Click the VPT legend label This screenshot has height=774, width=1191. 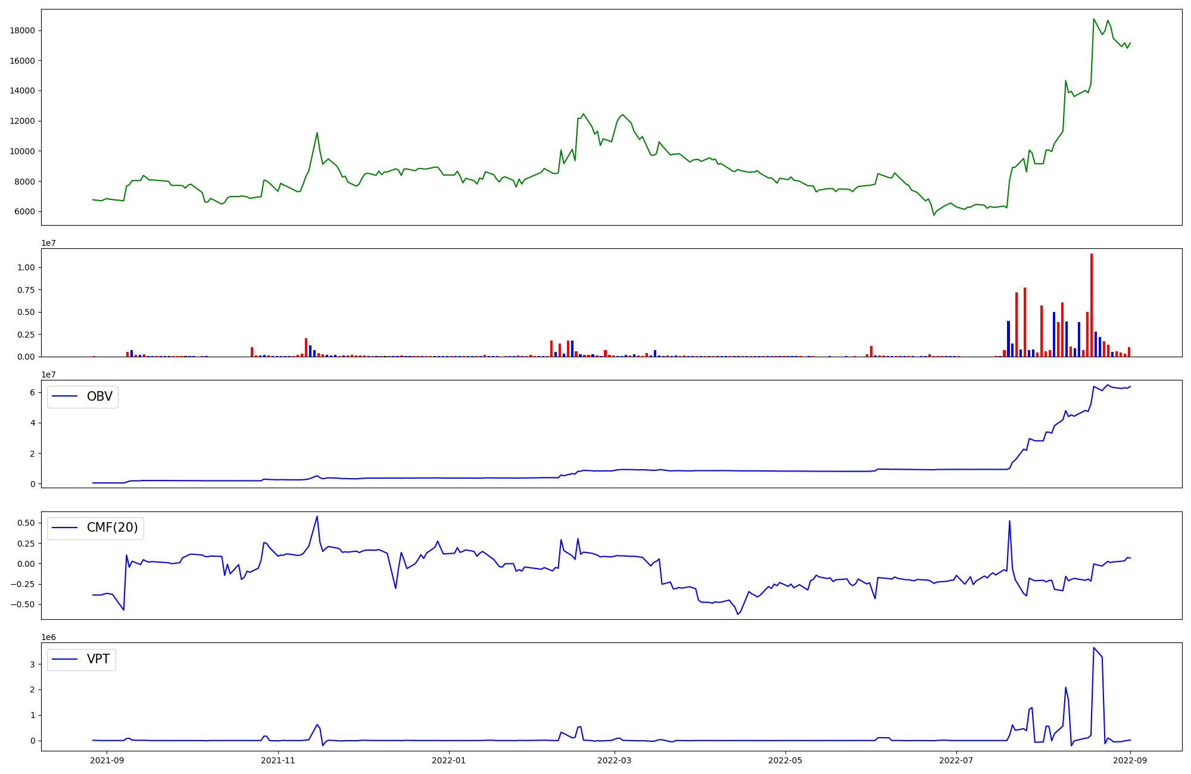[98, 659]
